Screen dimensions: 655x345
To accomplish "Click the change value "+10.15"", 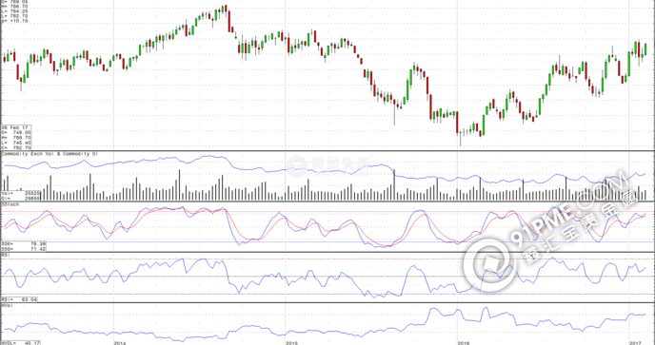I will click(x=19, y=20).
